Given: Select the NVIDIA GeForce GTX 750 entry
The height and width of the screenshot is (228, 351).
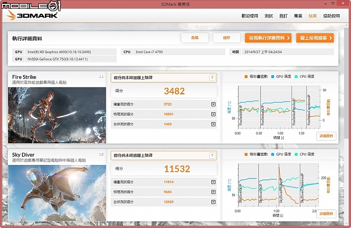Looking at the screenshot, I should tap(64, 59).
